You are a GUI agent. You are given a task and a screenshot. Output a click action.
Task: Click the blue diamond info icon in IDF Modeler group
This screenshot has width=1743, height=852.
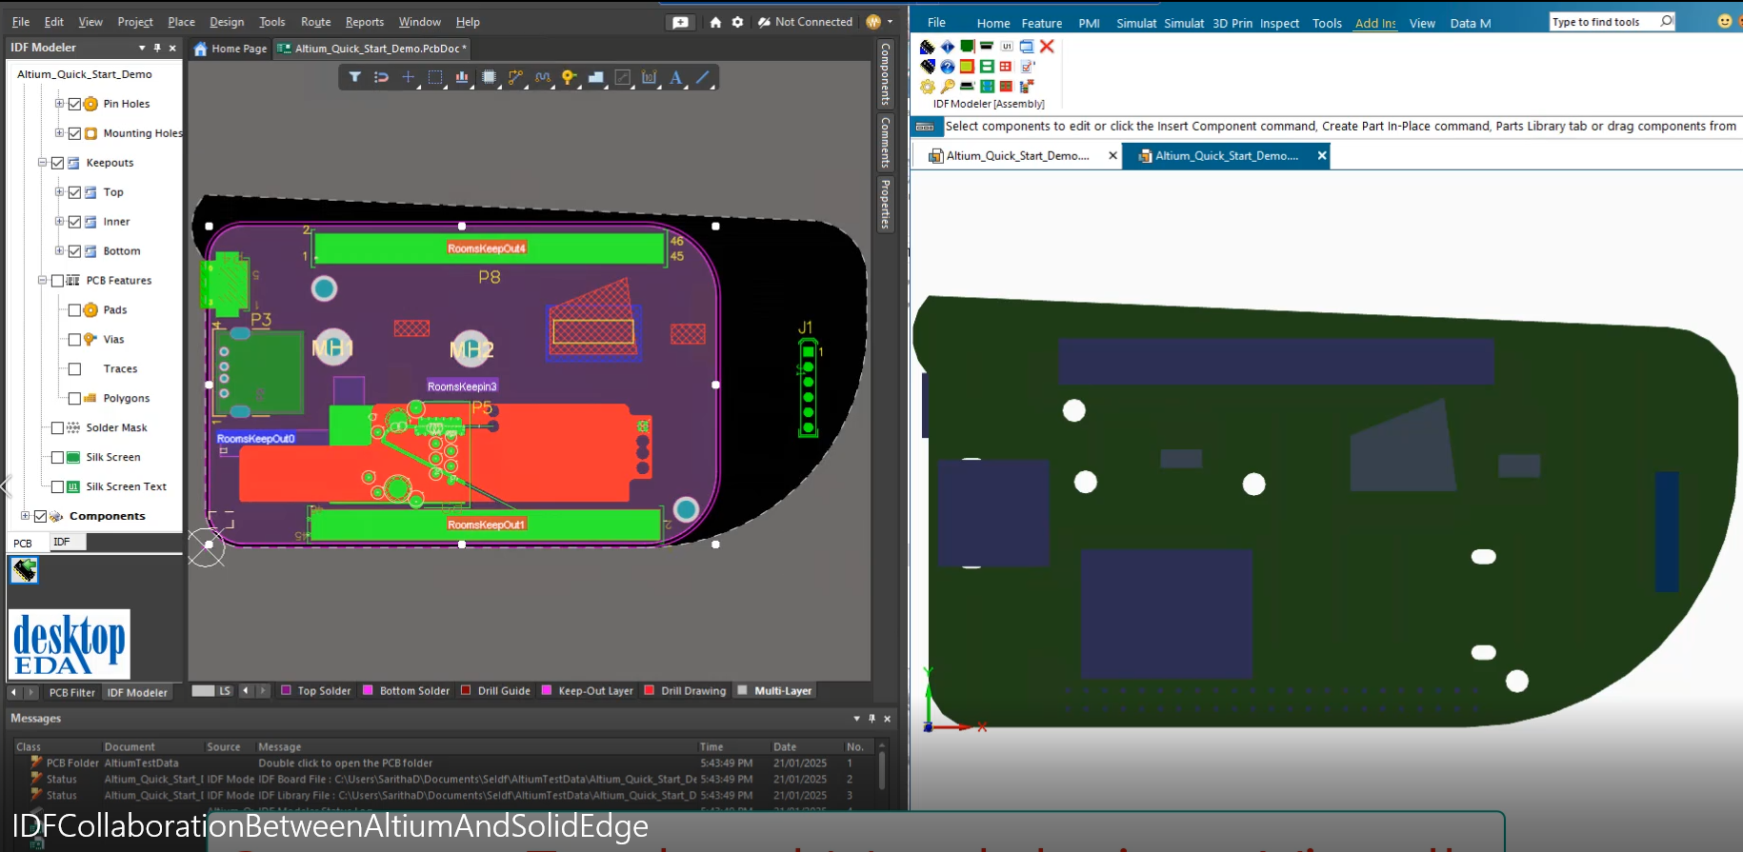tap(948, 46)
